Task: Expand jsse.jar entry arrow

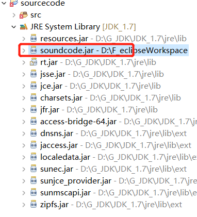Action: [24, 74]
